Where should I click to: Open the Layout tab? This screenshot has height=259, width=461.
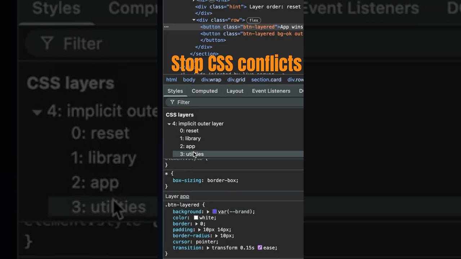[235, 91]
